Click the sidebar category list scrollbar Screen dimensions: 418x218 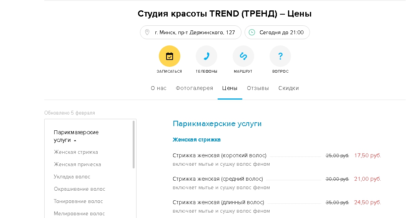coord(134,144)
